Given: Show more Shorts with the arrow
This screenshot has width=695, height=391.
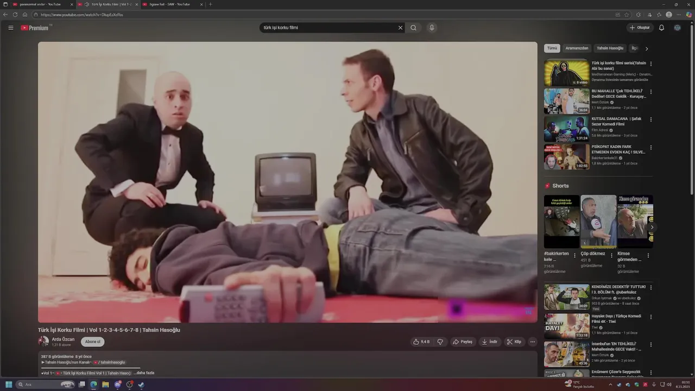Looking at the screenshot, I should 652,227.
